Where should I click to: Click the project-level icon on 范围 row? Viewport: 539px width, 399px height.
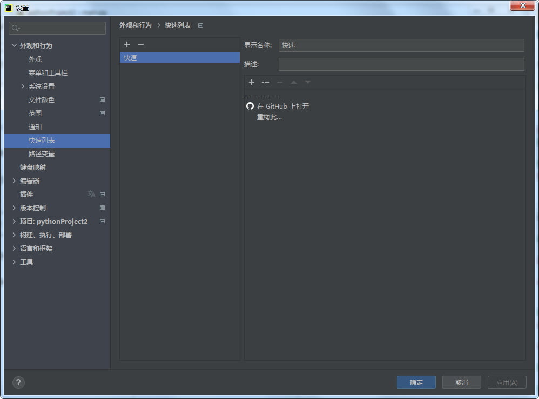[x=102, y=113]
